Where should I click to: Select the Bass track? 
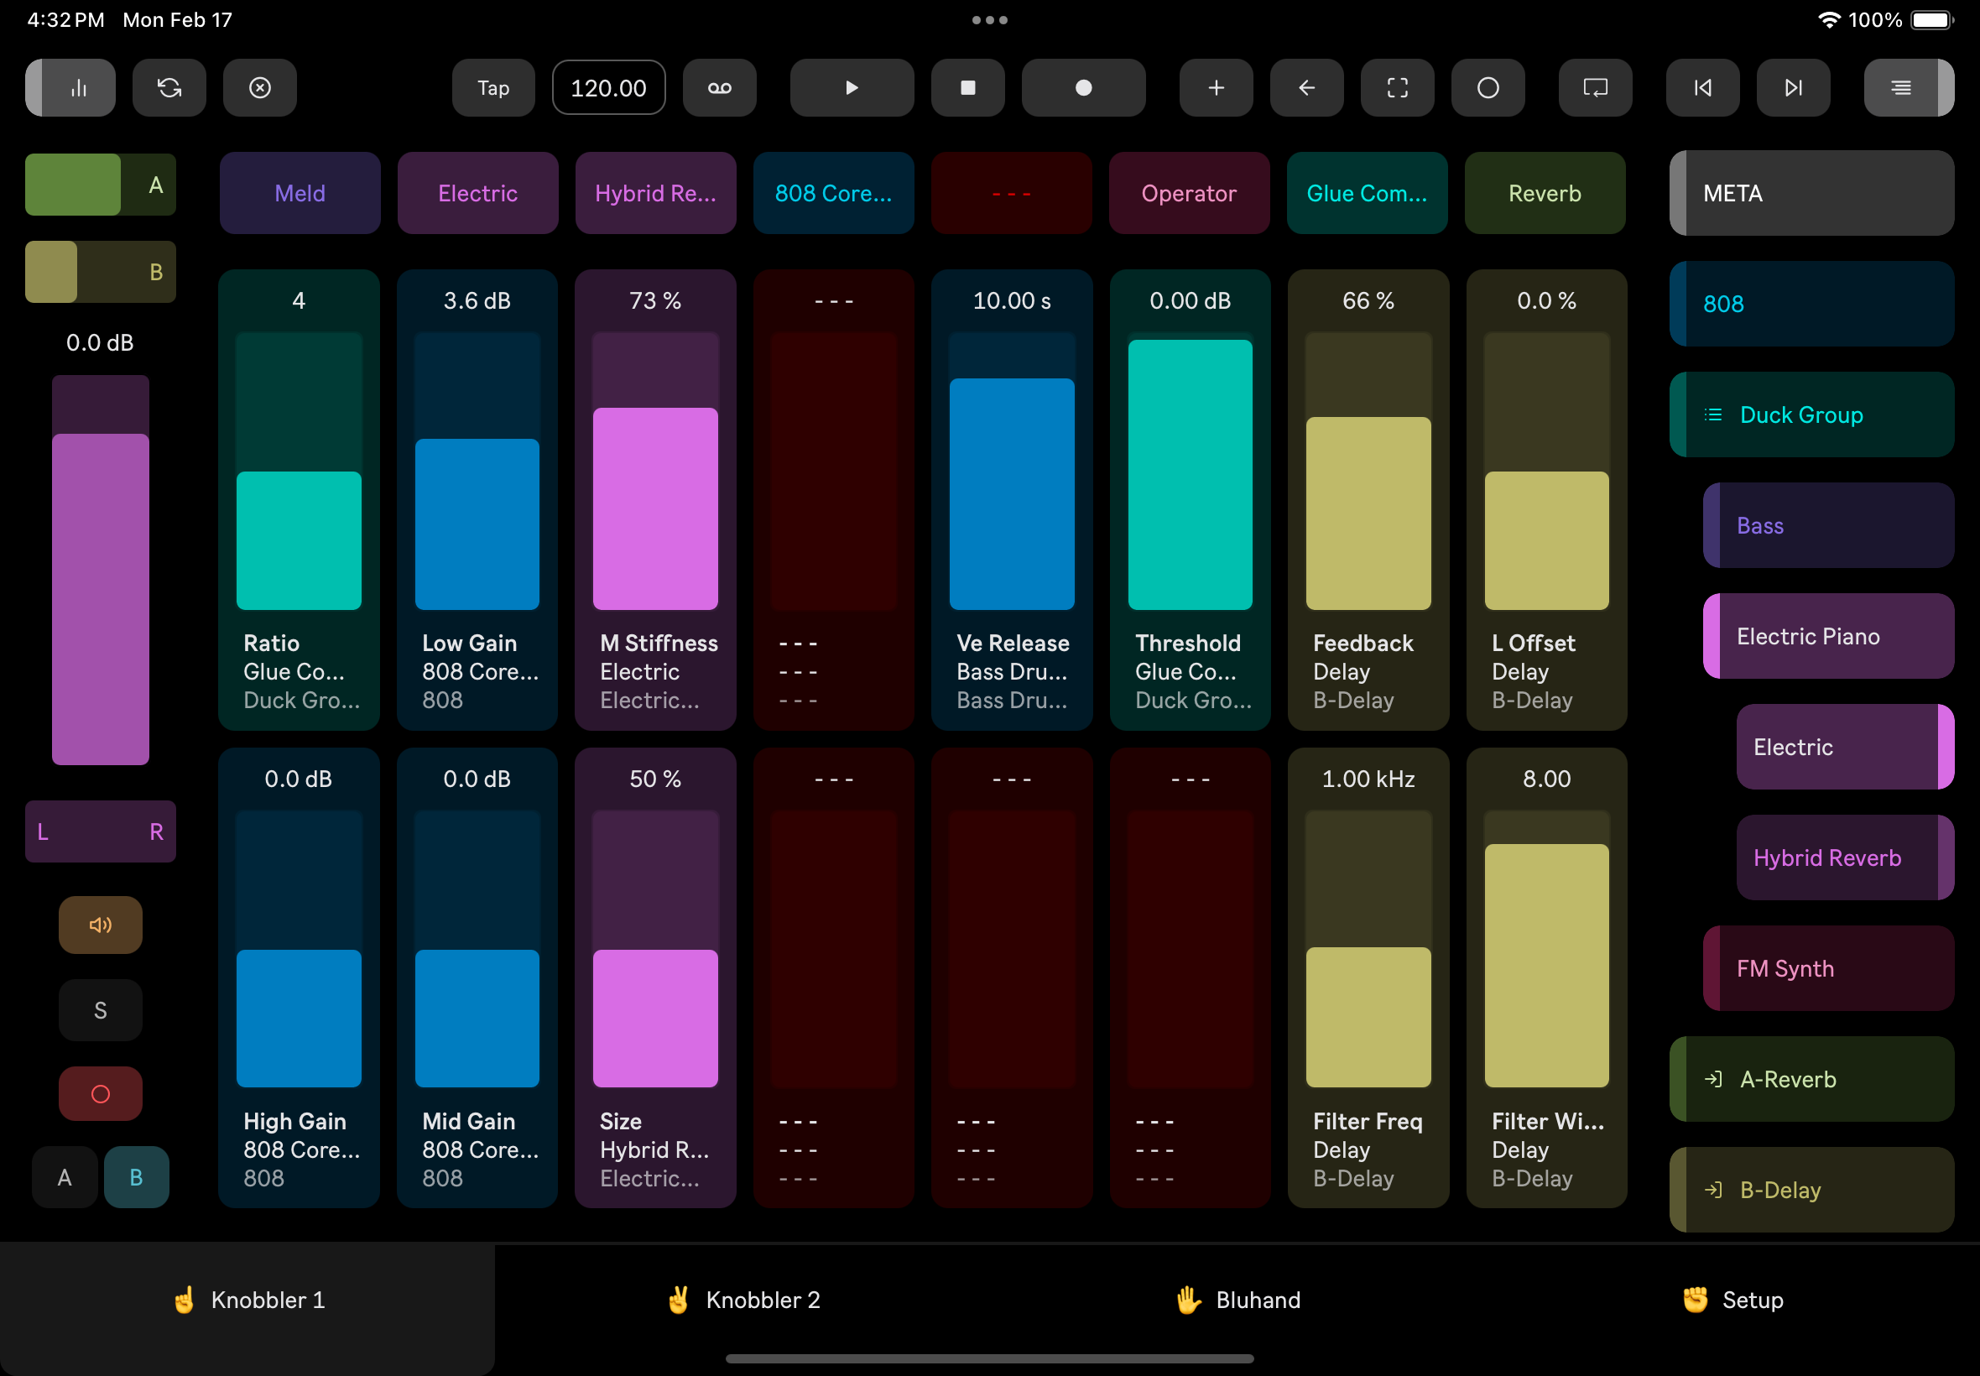1828,525
